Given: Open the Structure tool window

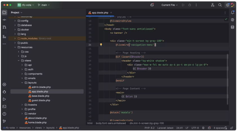Looking at the screenshot, I should pyautogui.click(x=5, y=37).
